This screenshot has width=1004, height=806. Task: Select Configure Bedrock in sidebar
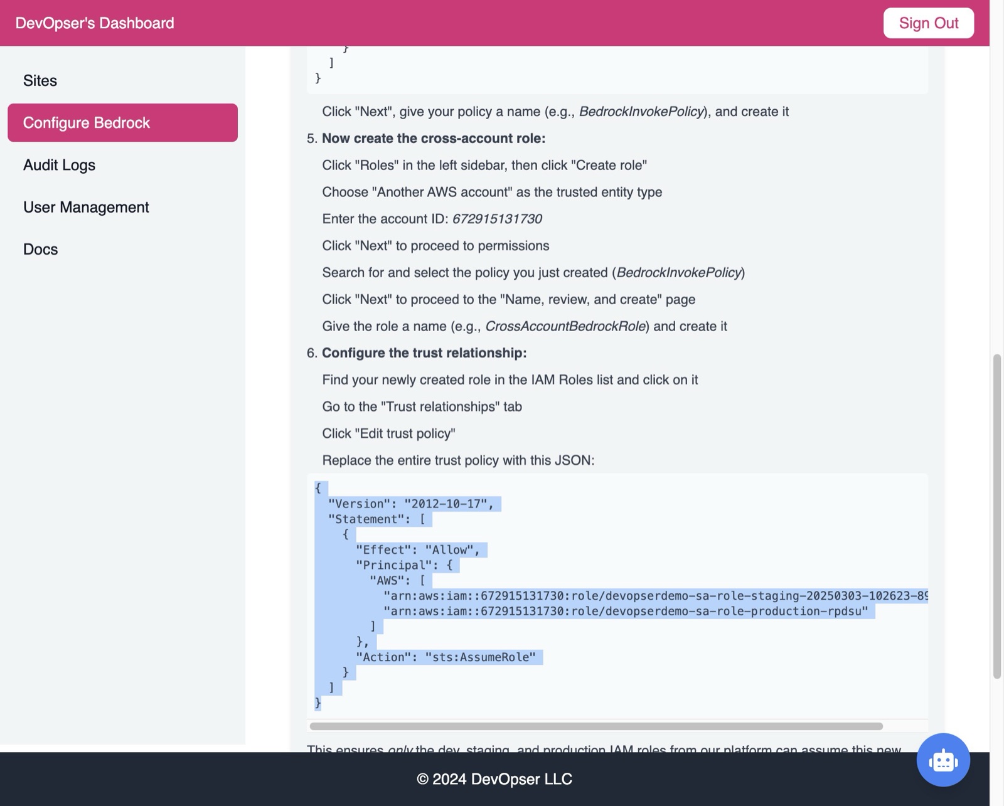122,122
